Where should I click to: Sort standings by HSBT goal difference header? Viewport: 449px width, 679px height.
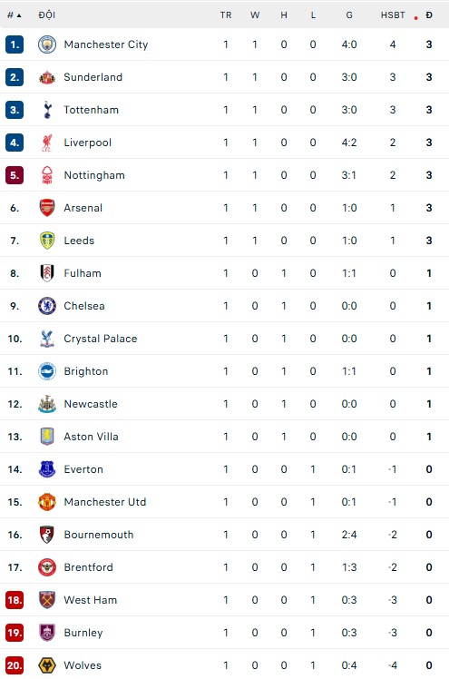(393, 15)
